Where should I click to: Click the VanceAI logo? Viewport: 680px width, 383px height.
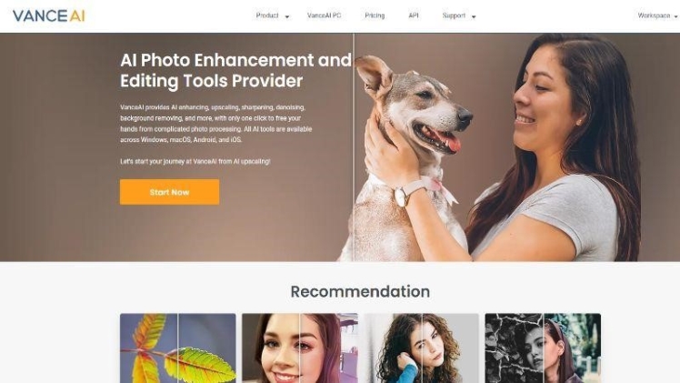coord(48,16)
